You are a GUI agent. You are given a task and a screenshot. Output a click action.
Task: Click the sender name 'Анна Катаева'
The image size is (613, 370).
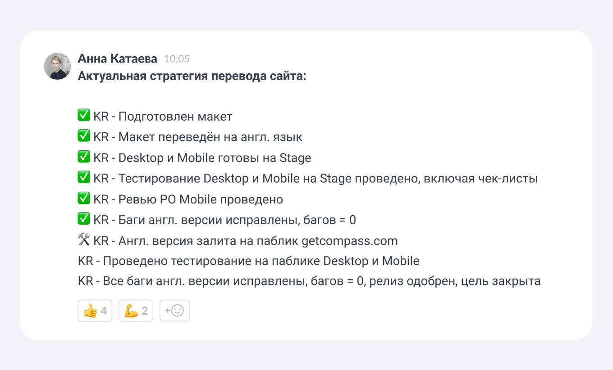(x=117, y=59)
